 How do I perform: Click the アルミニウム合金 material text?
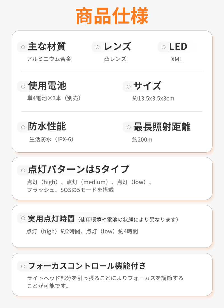click(x=49, y=59)
